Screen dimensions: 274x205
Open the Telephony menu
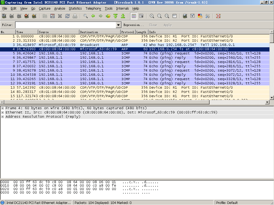click(93, 8)
